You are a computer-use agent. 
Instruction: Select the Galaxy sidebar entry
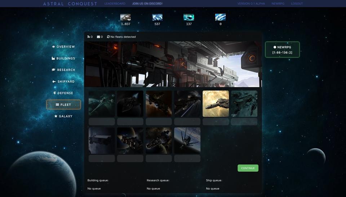tap(63, 116)
